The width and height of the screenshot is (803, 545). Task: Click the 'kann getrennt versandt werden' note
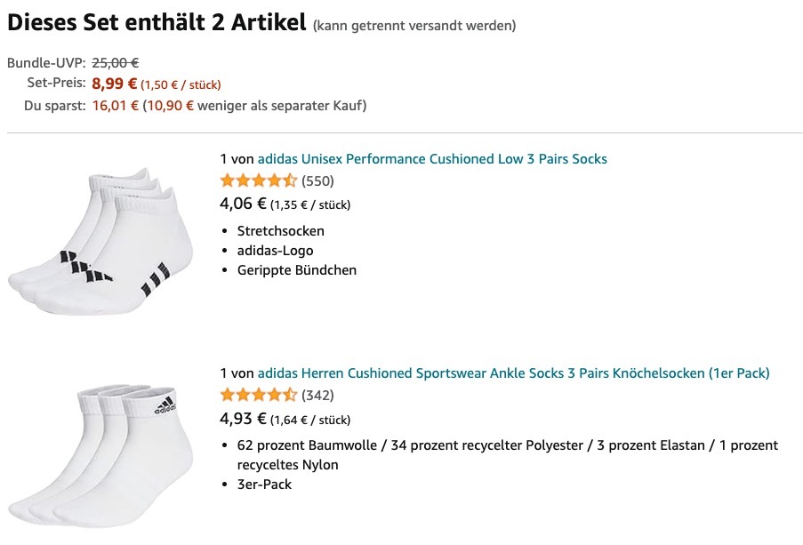[x=414, y=25]
